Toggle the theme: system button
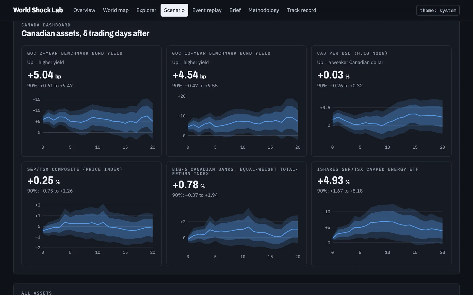 [438, 10]
